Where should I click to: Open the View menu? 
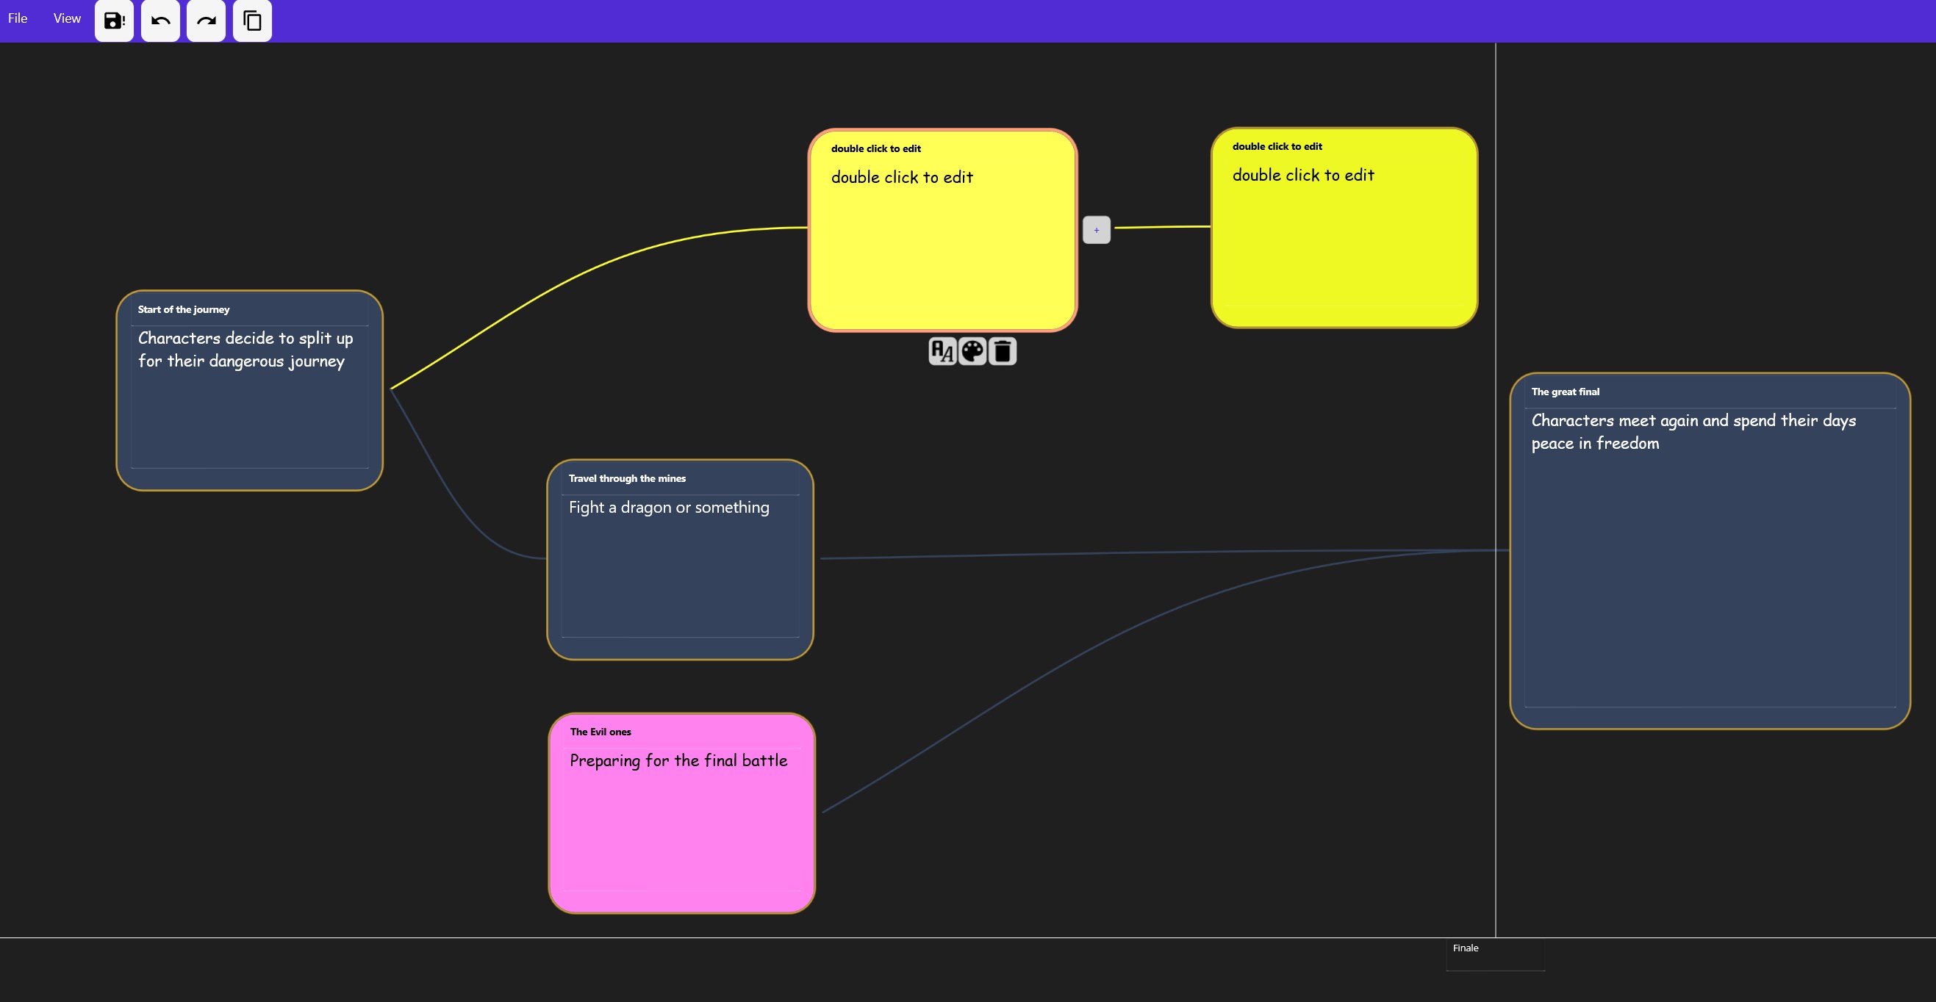point(67,19)
